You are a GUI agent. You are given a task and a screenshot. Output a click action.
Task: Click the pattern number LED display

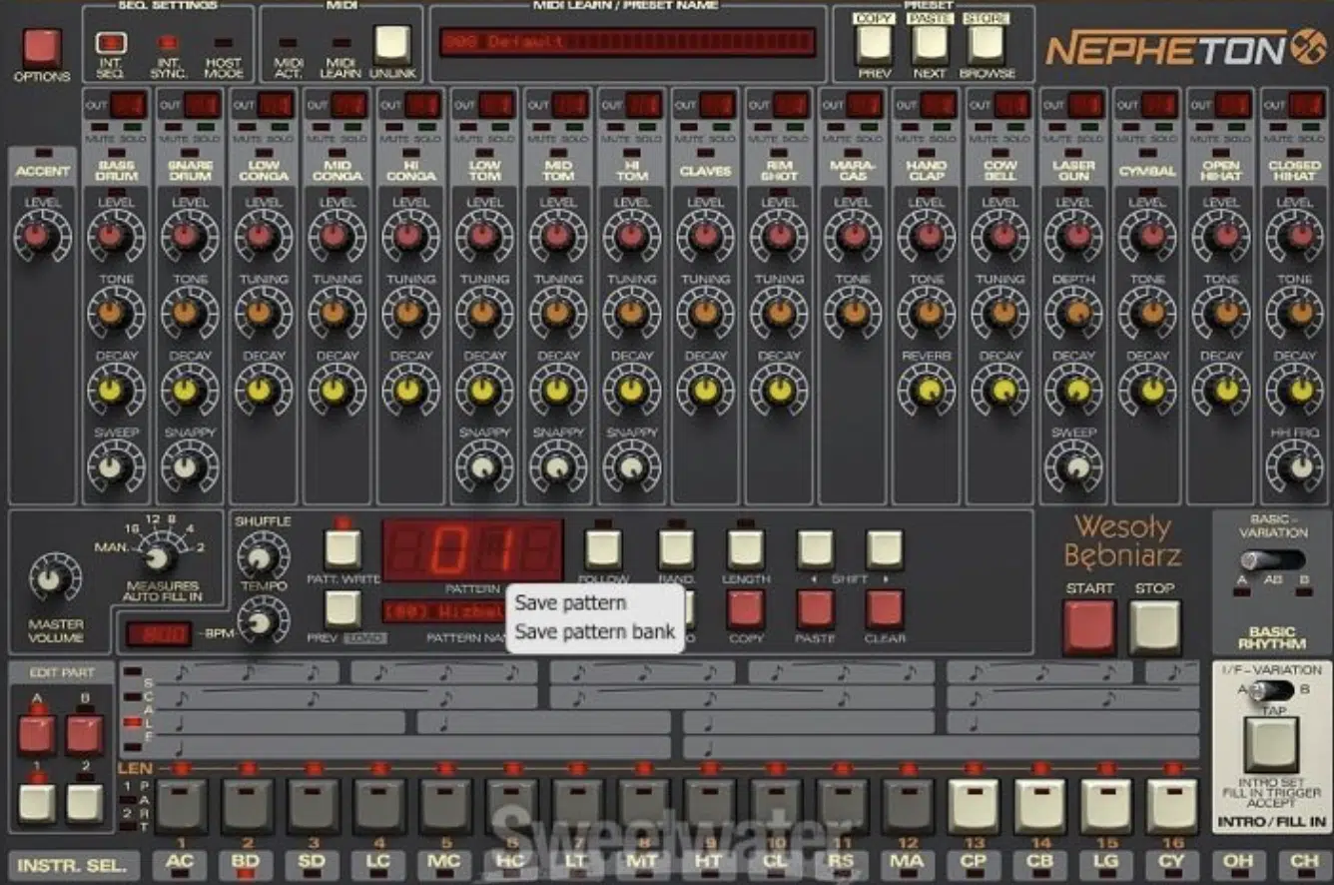coord(473,549)
